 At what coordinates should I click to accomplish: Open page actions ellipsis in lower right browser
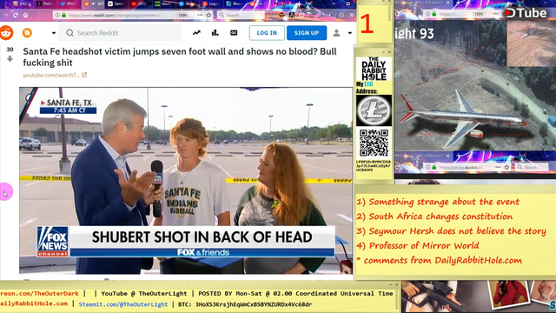tap(498, 167)
